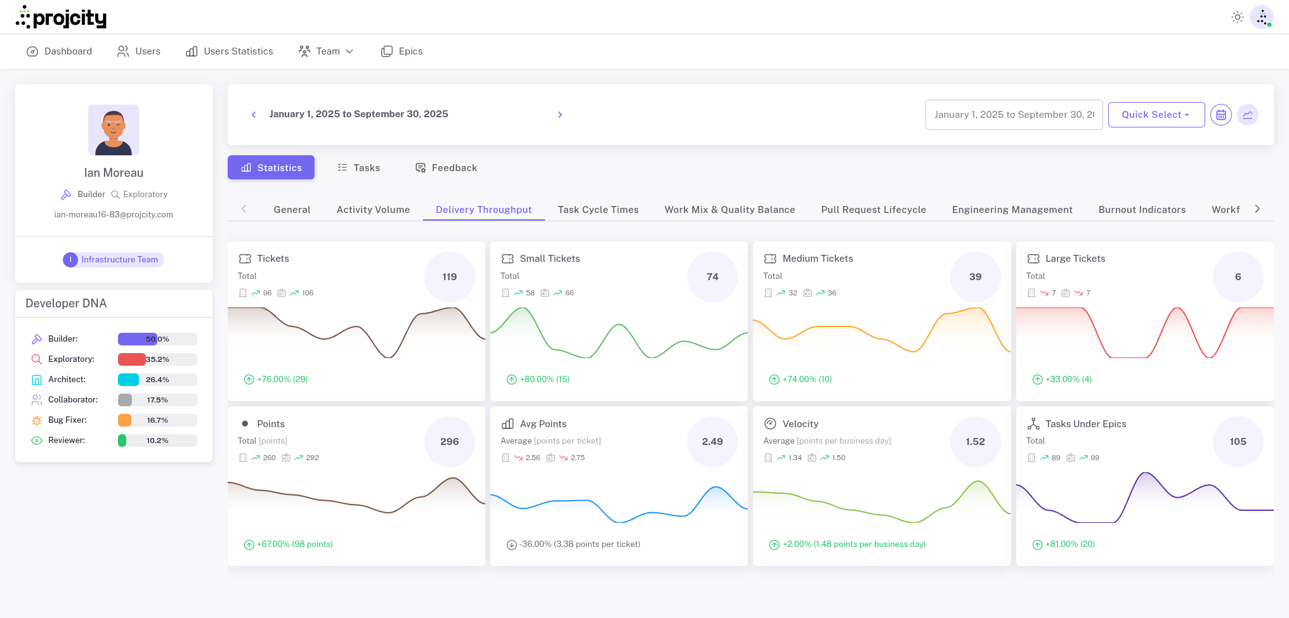
Task: Navigate to Users Statistics
Action: click(229, 51)
